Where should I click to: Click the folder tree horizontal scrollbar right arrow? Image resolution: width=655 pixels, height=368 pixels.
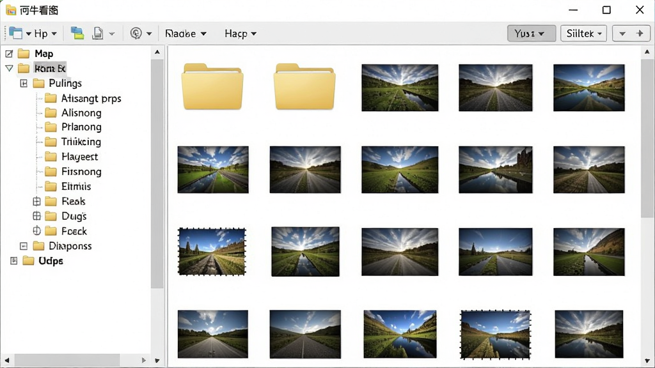click(x=144, y=360)
